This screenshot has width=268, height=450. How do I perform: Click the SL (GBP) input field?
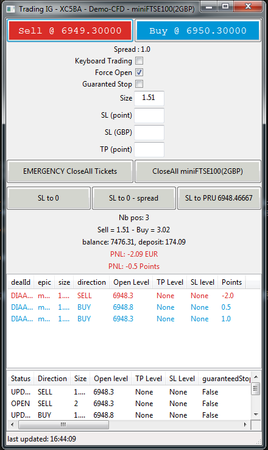pos(149,132)
